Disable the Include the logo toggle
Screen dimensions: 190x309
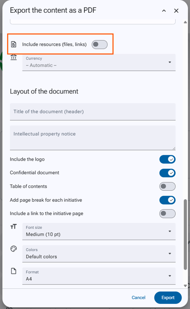167,159
